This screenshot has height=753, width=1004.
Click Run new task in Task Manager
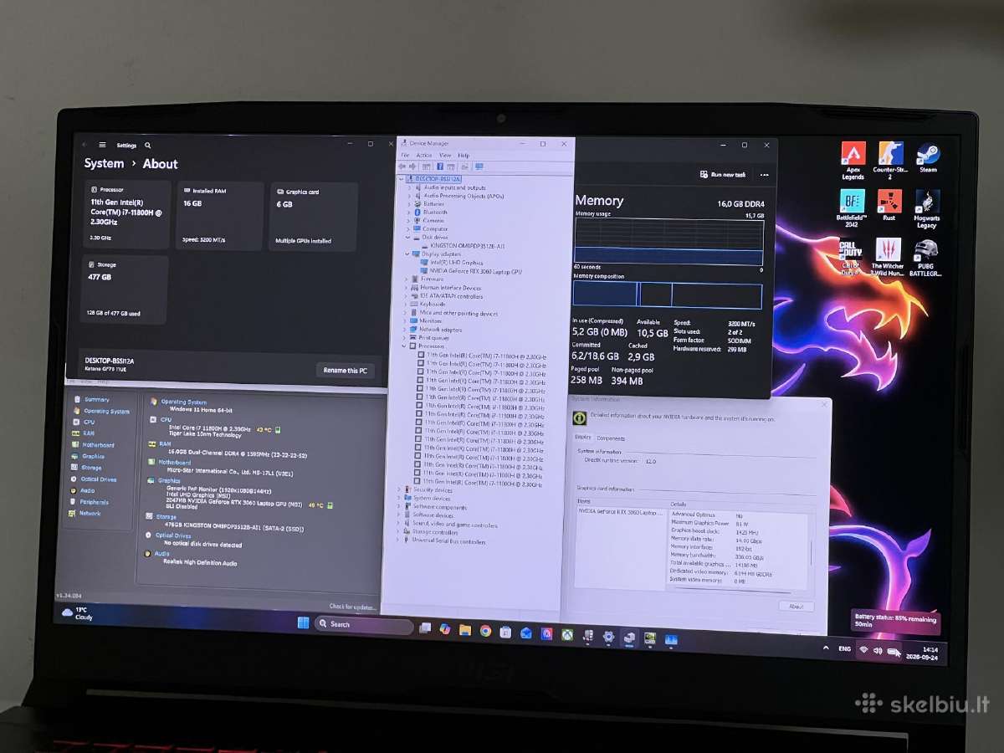coord(722,175)
